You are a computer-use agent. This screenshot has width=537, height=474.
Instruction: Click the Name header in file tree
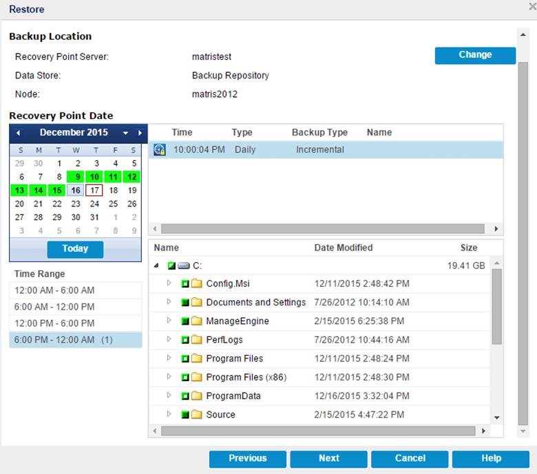pyautogui.click(x=166, y=248)
